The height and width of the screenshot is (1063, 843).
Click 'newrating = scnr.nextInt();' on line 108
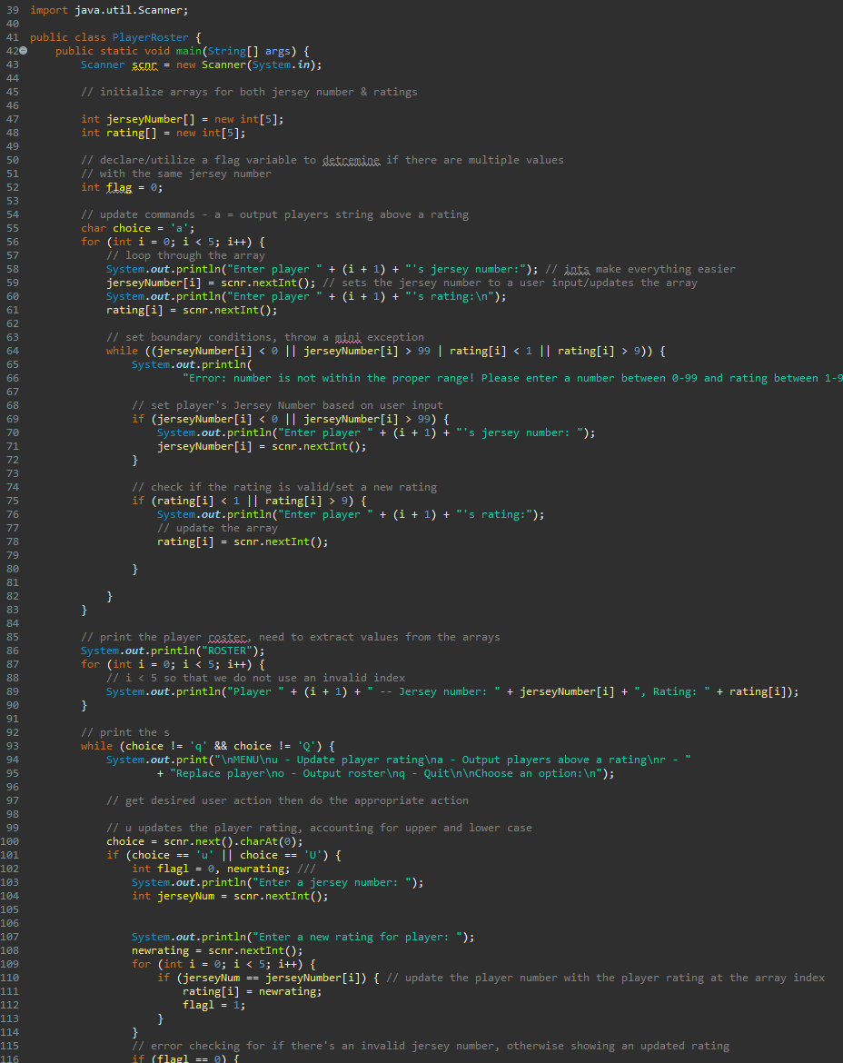(x=217, y=951)
